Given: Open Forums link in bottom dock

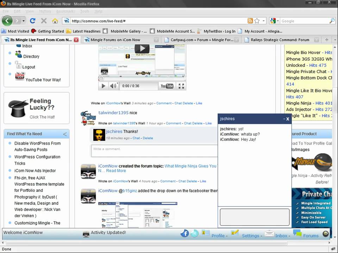Looking at the screenshot, I should point(311,235).
